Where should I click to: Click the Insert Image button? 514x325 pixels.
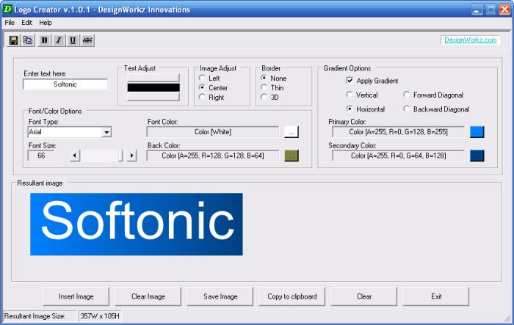click(x=76, y=296)
